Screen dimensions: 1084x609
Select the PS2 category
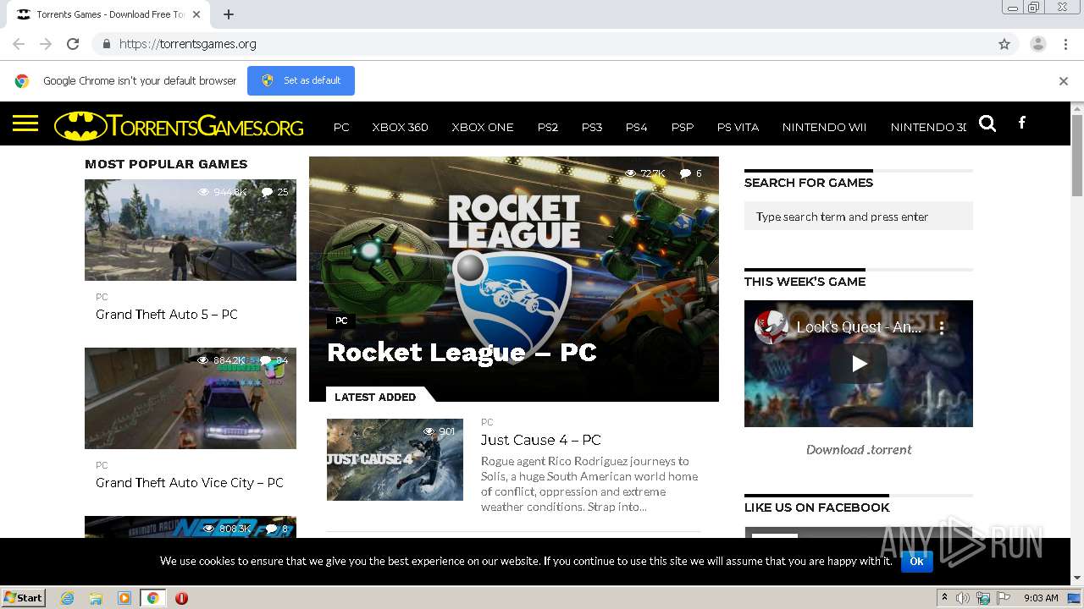pos(548,127)
